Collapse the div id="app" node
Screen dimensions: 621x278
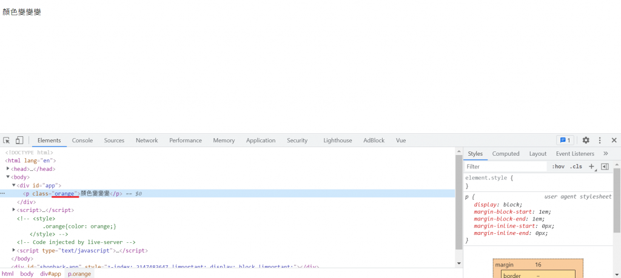tap(13, 185)
